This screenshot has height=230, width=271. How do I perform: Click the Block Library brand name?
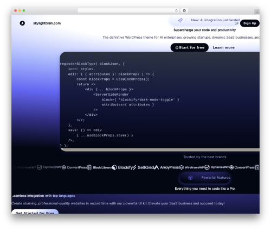click(102, 167)
